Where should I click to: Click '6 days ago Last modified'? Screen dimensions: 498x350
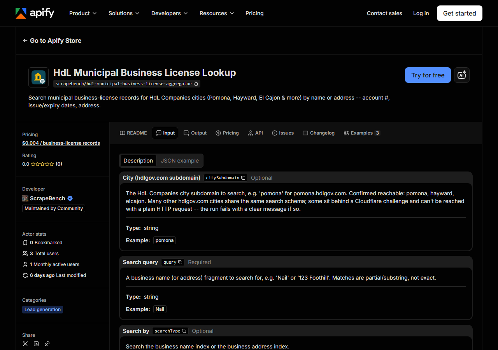coord(54,275)
